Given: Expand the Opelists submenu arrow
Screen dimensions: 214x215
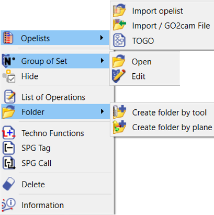Looking at the screenshot, I should 102,38.
